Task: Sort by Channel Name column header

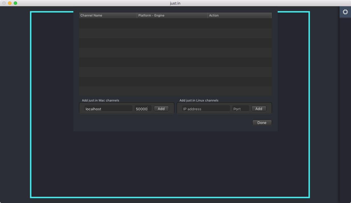Action: (x=108, y=15)
